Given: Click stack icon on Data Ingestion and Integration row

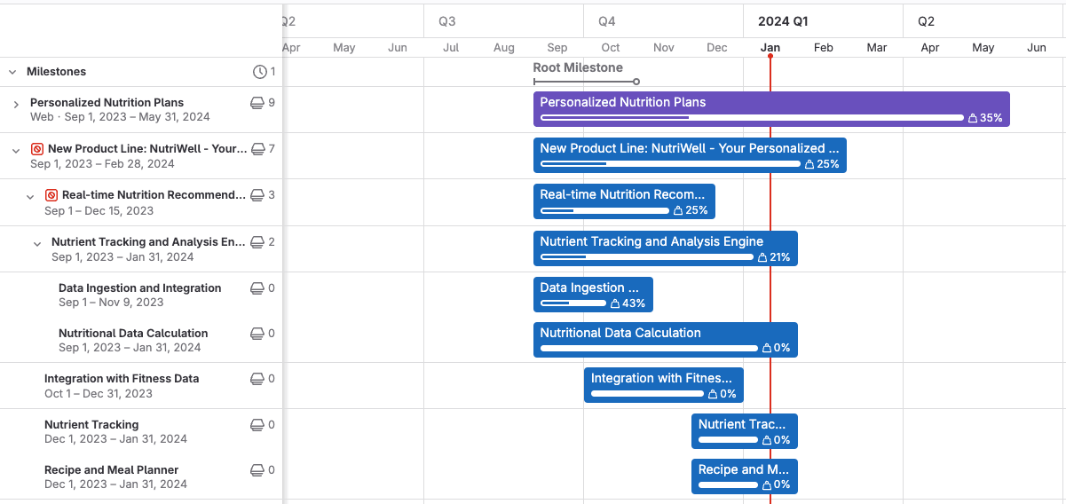Looking at the screenshot, I should click(257, 288).
